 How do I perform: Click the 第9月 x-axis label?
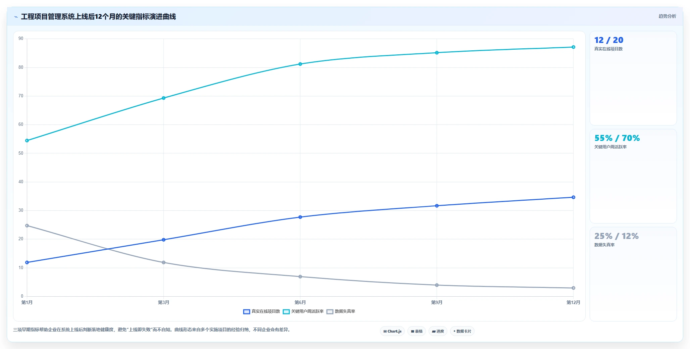coord(437,302)
